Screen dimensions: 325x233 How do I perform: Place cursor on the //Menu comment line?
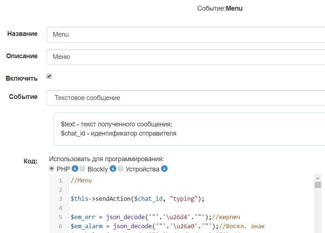pos(81,180)
